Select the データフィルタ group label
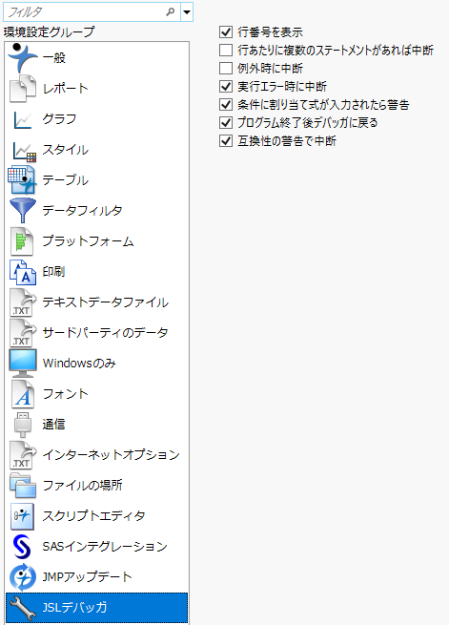The width and height of the screenshot is (449, 625). pos(82,211)
